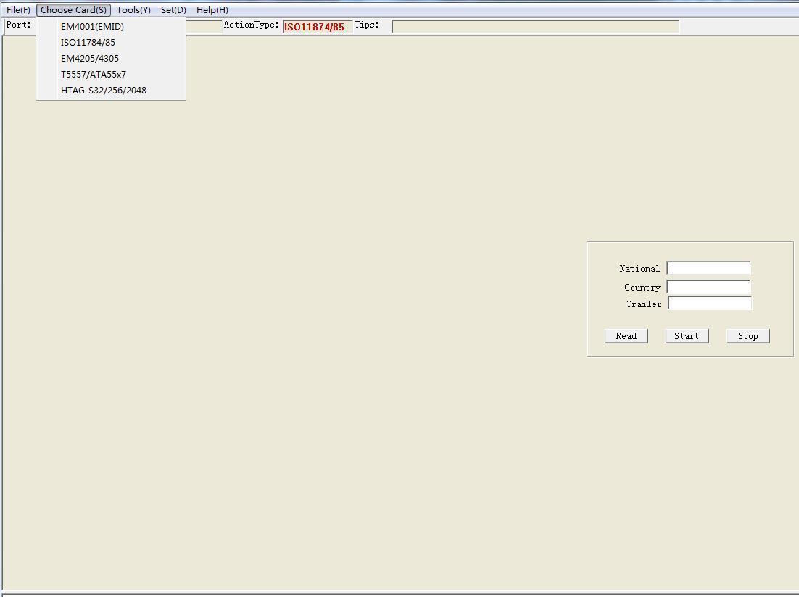The image size is (799, 597).
Task: Open the Help(H) menu
Action: [x=212, y=10]
